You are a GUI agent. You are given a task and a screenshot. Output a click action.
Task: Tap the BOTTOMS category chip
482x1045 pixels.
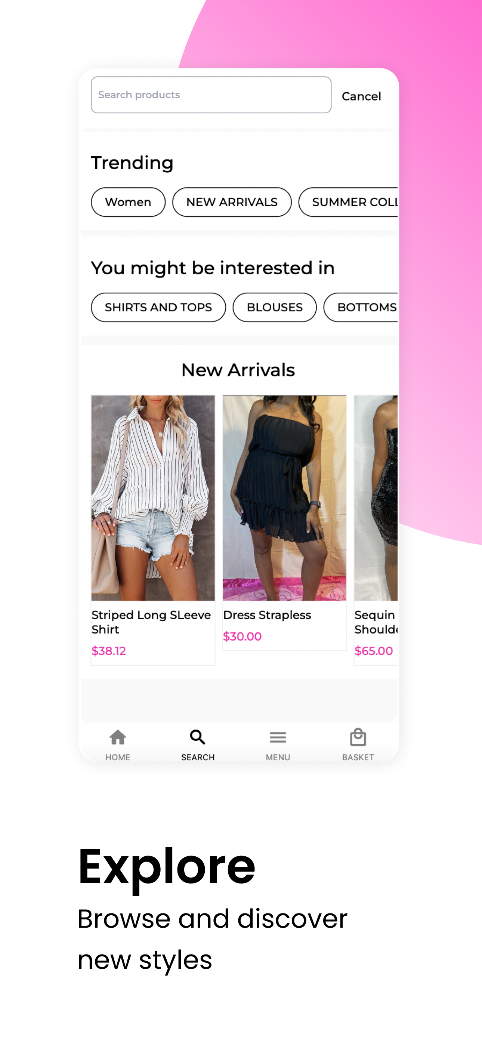[x=361, y=307]
